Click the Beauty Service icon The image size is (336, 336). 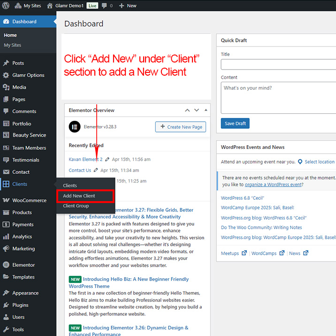[x=6, y=135]
